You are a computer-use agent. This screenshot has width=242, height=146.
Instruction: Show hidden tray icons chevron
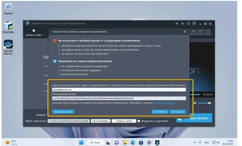pyautogui.click(x=195, y=143)
